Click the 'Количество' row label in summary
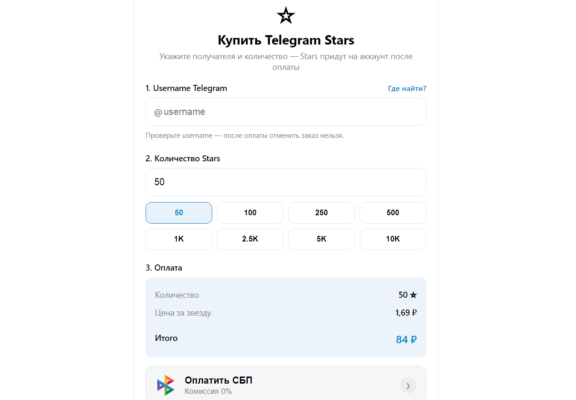This screenshot has width=576, height=400. pyautogui.click(x=177, y=295)
